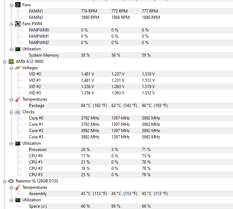Click the Fans category fan icon
Image resolution: width=233 pixels, height=209 pixels.
tap(18, 5)
